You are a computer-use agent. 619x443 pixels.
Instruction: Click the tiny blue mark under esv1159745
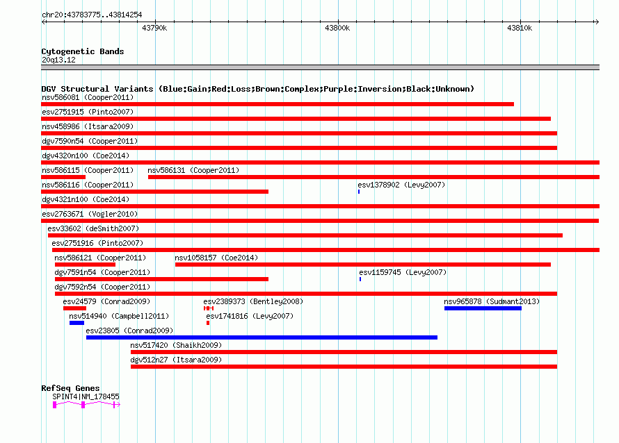360,279
